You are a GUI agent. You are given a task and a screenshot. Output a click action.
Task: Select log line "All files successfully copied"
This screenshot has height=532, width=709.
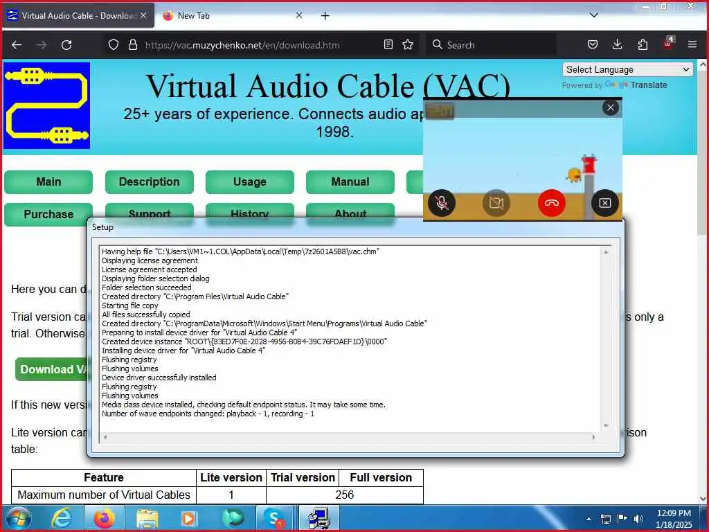[x=146, y=314]
